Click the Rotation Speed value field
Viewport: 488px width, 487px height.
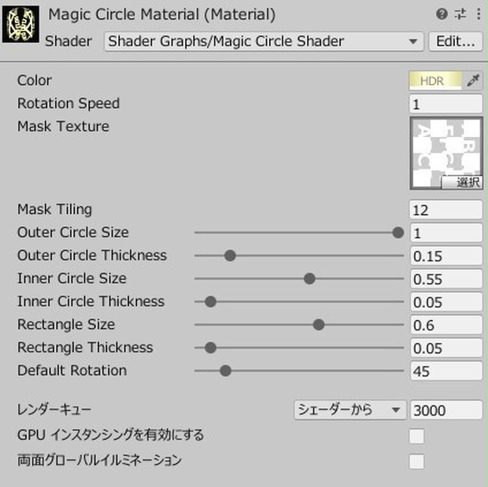coord(446,104)
